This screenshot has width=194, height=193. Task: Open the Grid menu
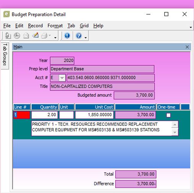tap(84, 26)
